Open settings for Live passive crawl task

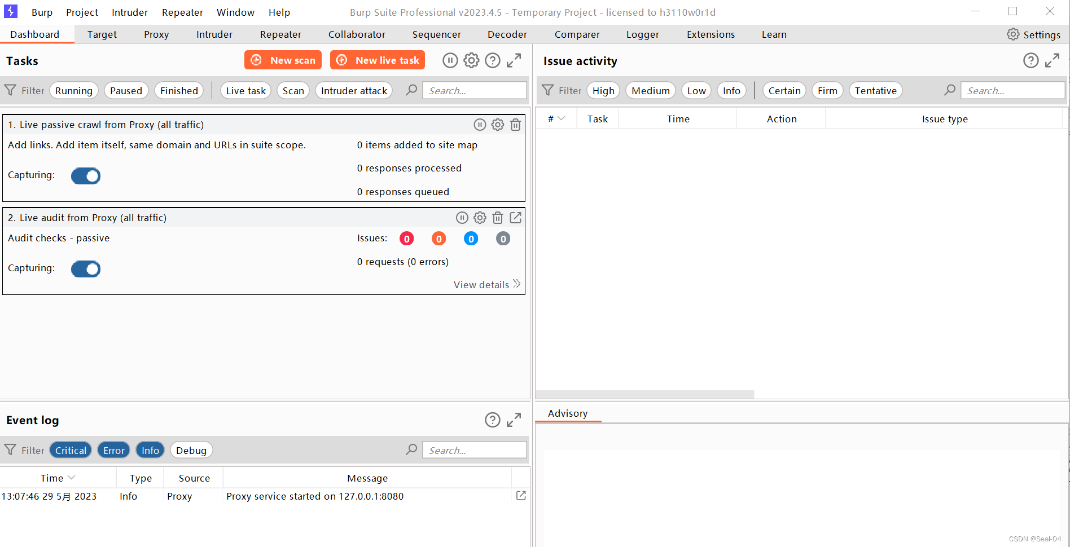pos(497,125)
